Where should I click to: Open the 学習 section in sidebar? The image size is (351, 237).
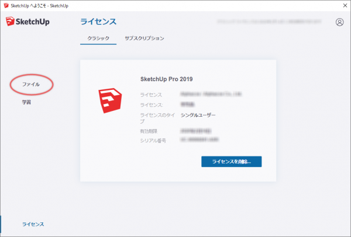point(26,102)
